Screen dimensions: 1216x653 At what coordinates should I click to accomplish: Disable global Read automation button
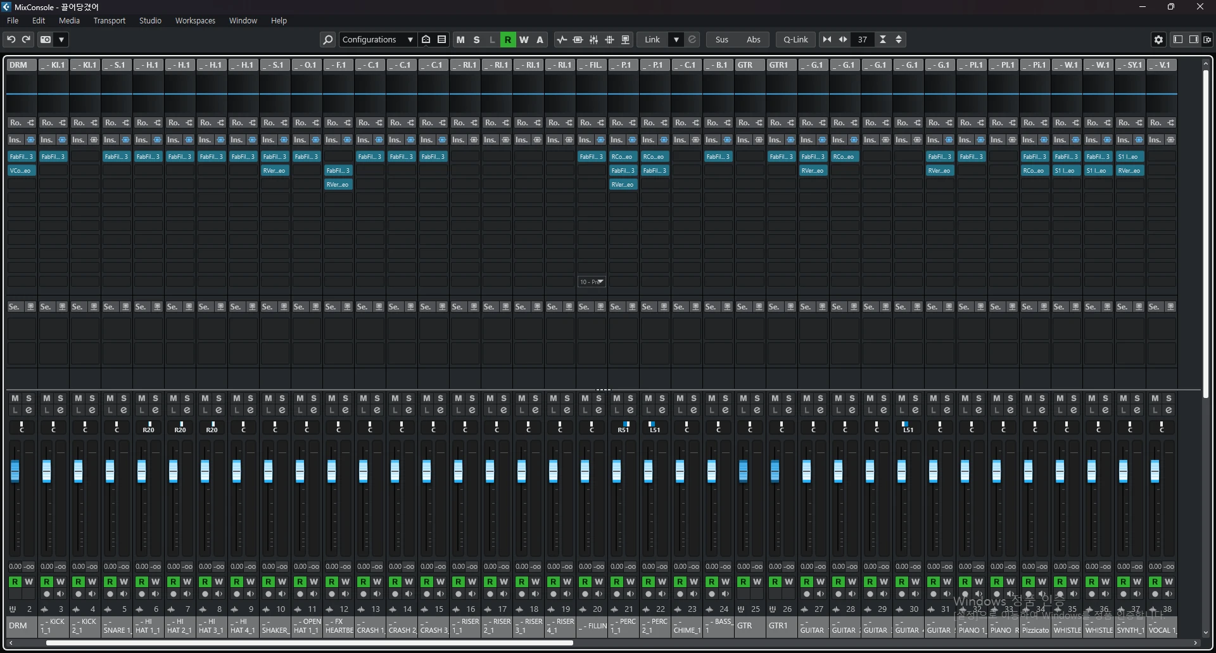tap(508, 39)
